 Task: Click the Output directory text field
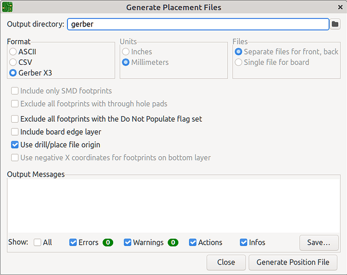click(197, 24)
